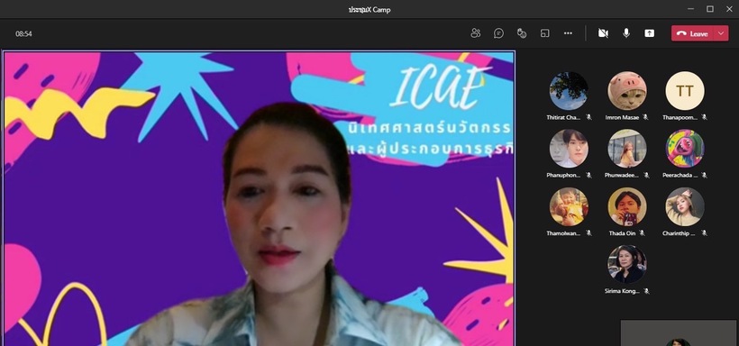Click the name label Sirima Kong...

(622, 291)
